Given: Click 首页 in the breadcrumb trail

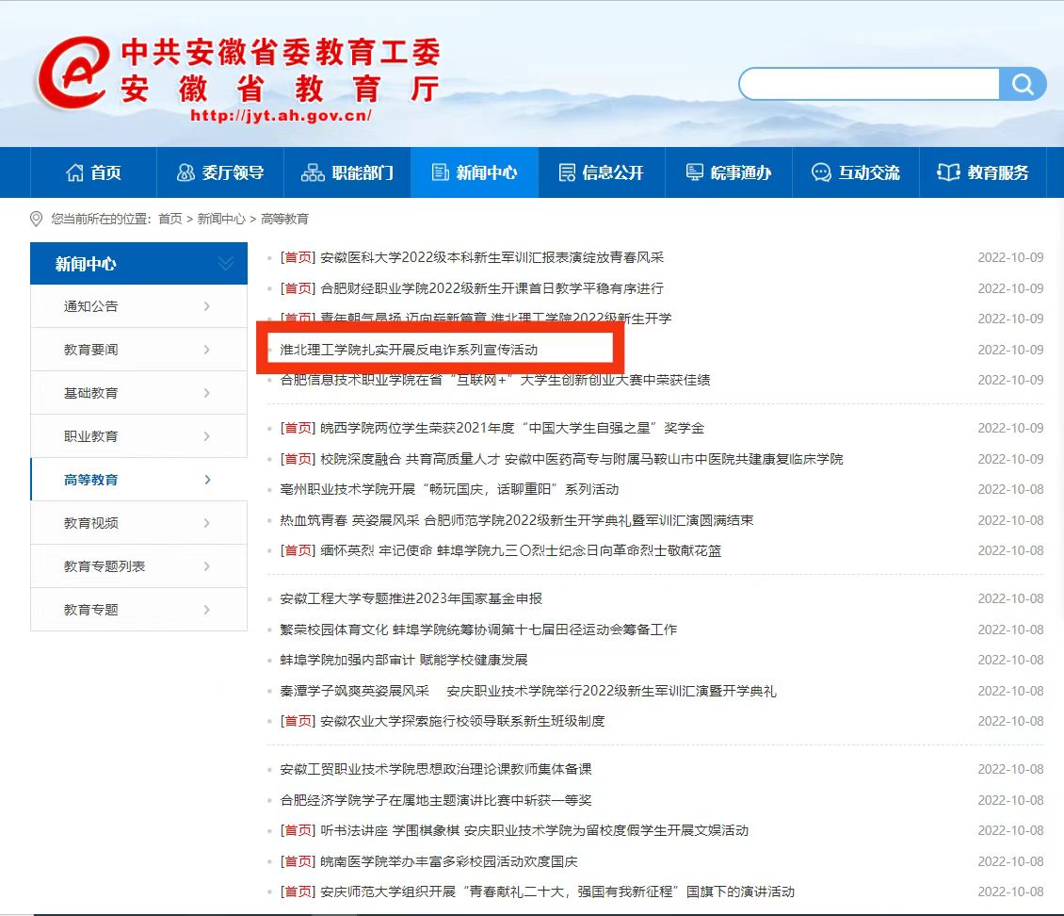Looking at the screenshot, I should [x=170, y=219].
